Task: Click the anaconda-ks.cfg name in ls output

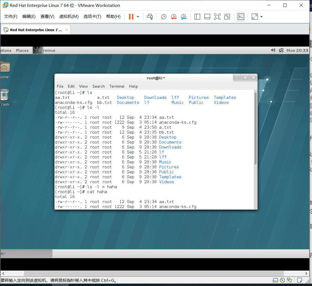Action: pyautogui.click(x=73, y=102)
